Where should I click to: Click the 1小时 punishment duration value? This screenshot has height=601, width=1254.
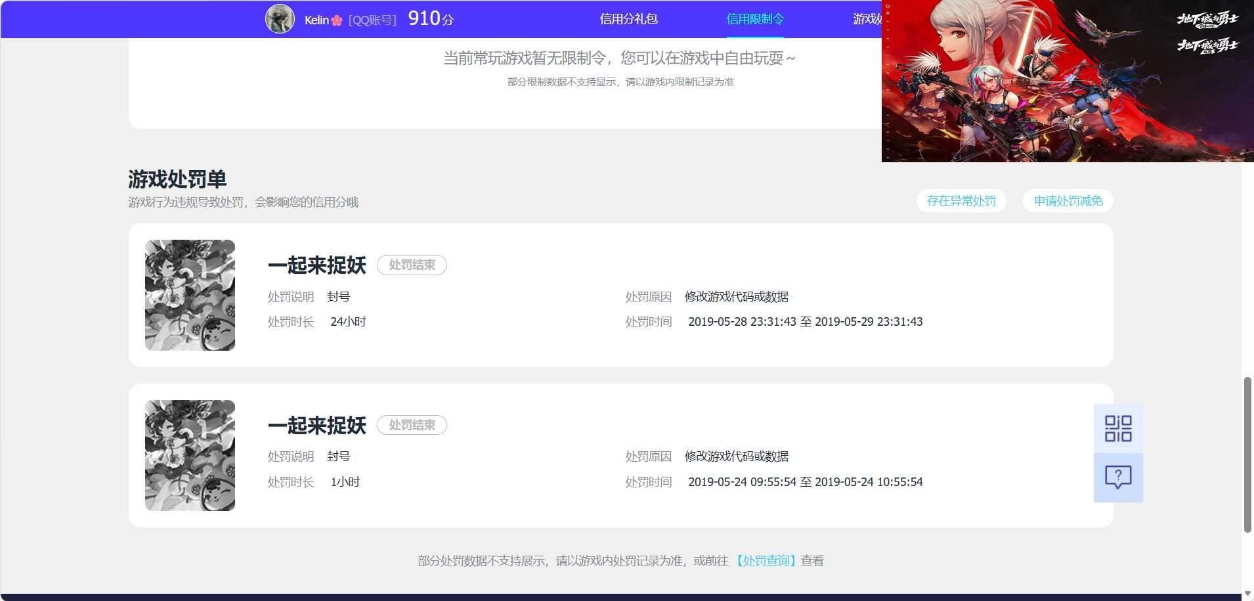(345, 482)
